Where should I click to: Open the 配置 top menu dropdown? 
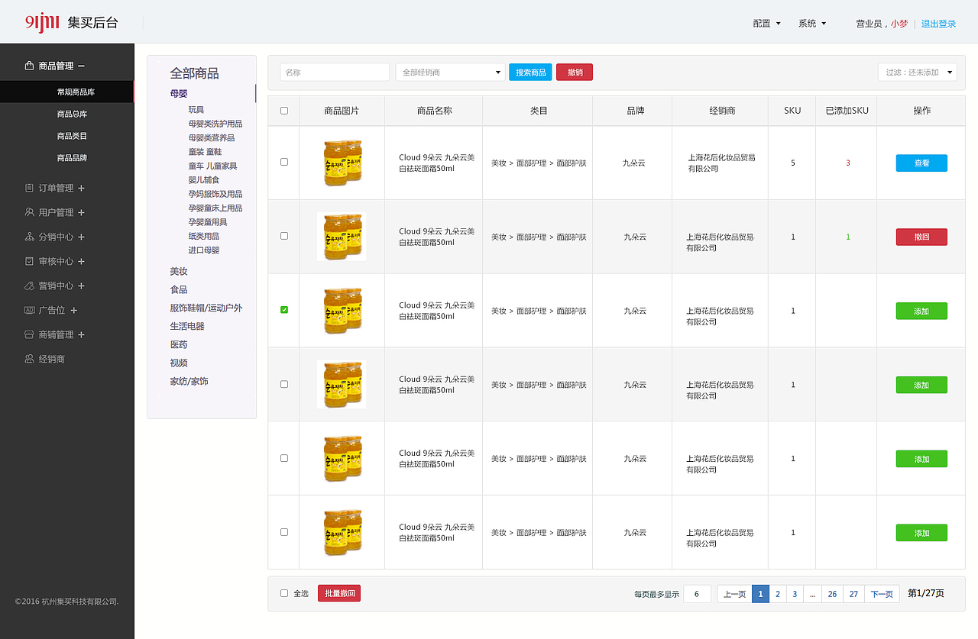coord(766,24)
